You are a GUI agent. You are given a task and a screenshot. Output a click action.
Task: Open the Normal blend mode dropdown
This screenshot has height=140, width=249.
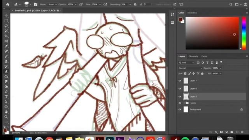pos(190,68)
